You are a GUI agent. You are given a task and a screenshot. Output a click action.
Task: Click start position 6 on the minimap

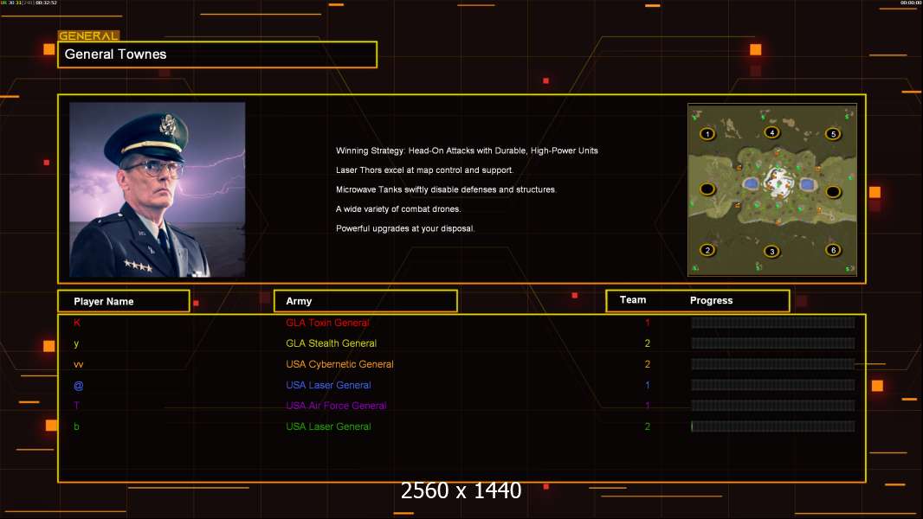833,250
